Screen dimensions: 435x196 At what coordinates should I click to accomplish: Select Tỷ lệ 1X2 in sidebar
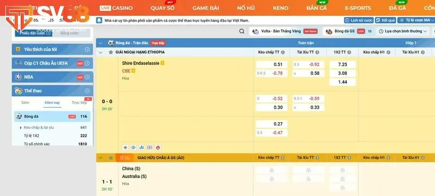pyautogui.click(x=32, y=136)
